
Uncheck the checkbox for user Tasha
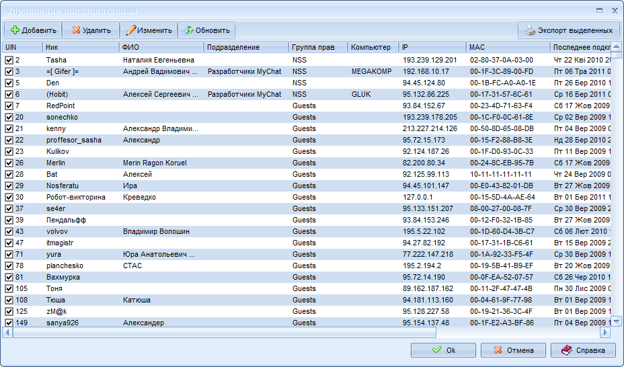(x=9, y=60)
